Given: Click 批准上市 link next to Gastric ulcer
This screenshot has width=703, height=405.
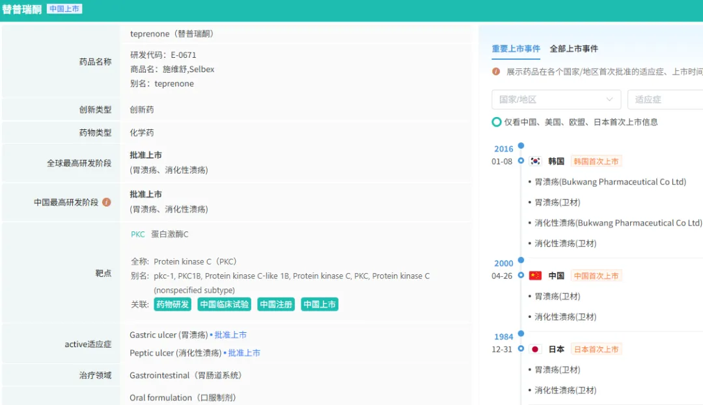Looking at the screenshot, I should tap(230, 335).
